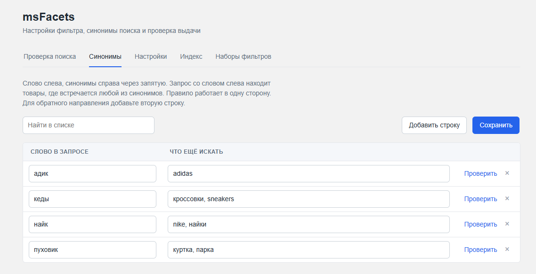Edit the nike, найки synonyms field

[x=309, y=225]
